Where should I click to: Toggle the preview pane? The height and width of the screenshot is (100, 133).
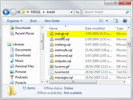(116, 21)
